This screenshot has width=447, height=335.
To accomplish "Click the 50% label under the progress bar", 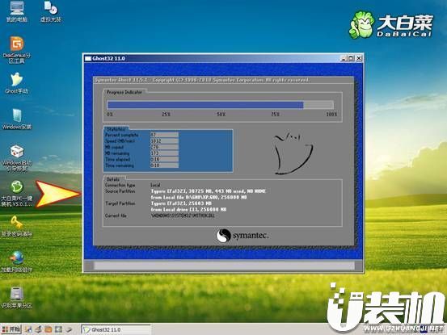I will pos(221,114).
